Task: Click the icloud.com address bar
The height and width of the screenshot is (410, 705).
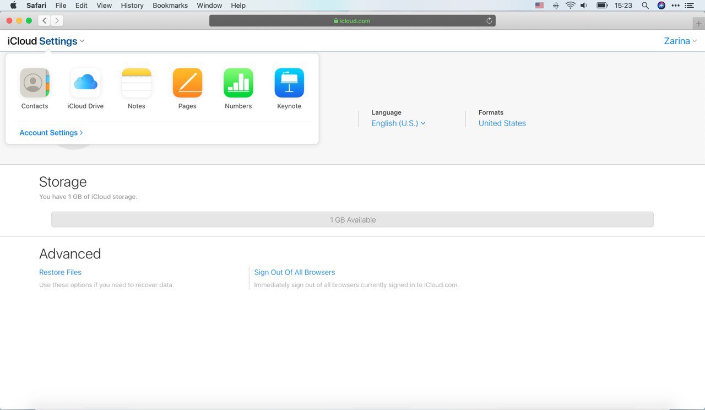Action: point(352,21)
